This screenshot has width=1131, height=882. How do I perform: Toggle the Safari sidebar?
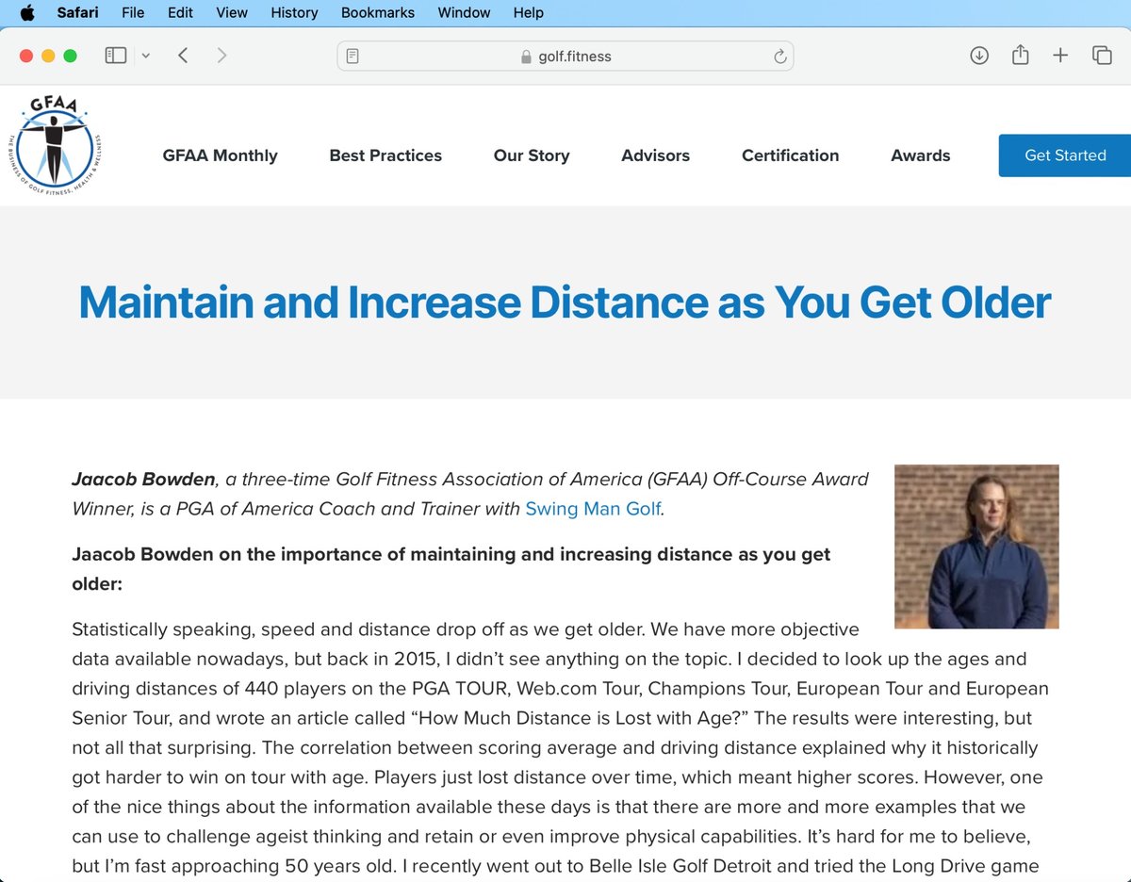point(114,55)
